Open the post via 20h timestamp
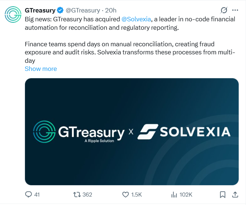Screen dimensions: 246x205 (111, 10)
